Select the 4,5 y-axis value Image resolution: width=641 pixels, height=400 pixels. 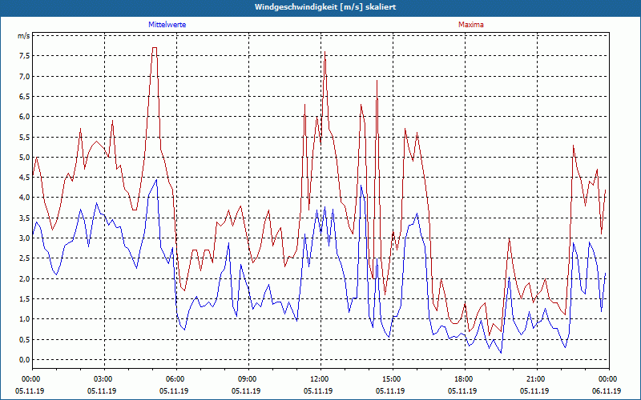pos(25,178)
